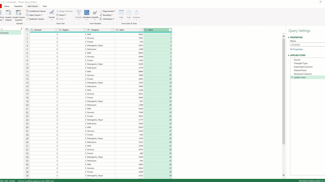The width and height of the screenshot is (325, 182).
Task: Click the Standard operations icon
Action: click(87, 13)
